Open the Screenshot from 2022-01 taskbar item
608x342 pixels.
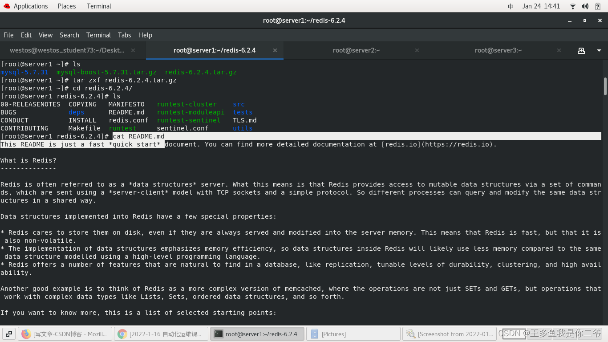[450, 334]
